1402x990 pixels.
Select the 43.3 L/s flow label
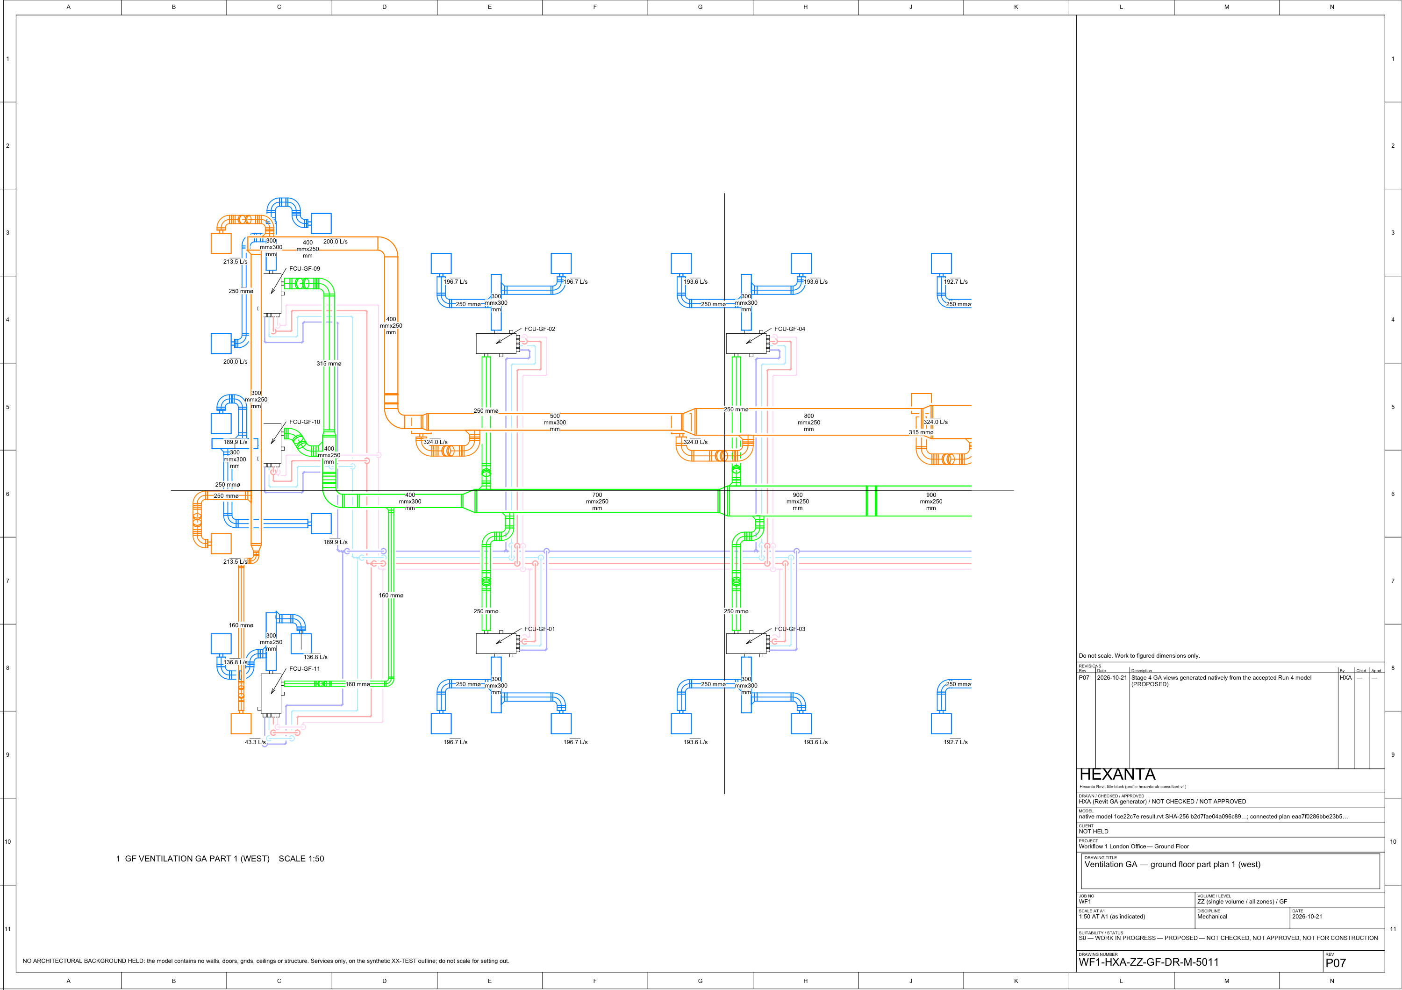pos(255,742)
